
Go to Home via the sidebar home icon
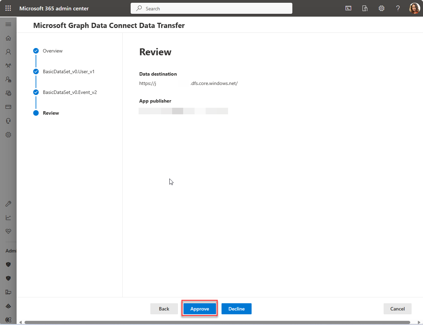[x=8, y=38]
